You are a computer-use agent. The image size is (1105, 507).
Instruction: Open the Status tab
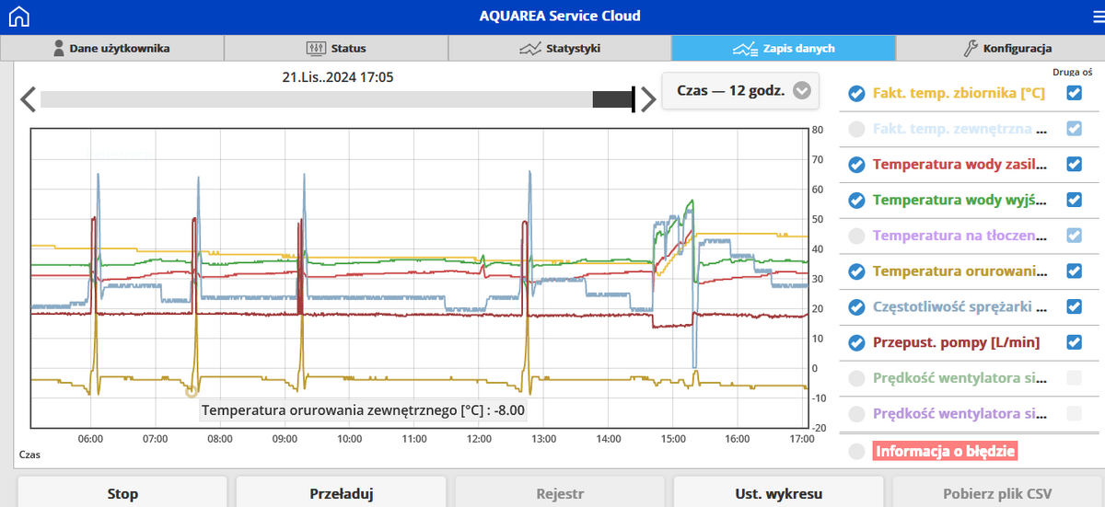tap(336, 48)
